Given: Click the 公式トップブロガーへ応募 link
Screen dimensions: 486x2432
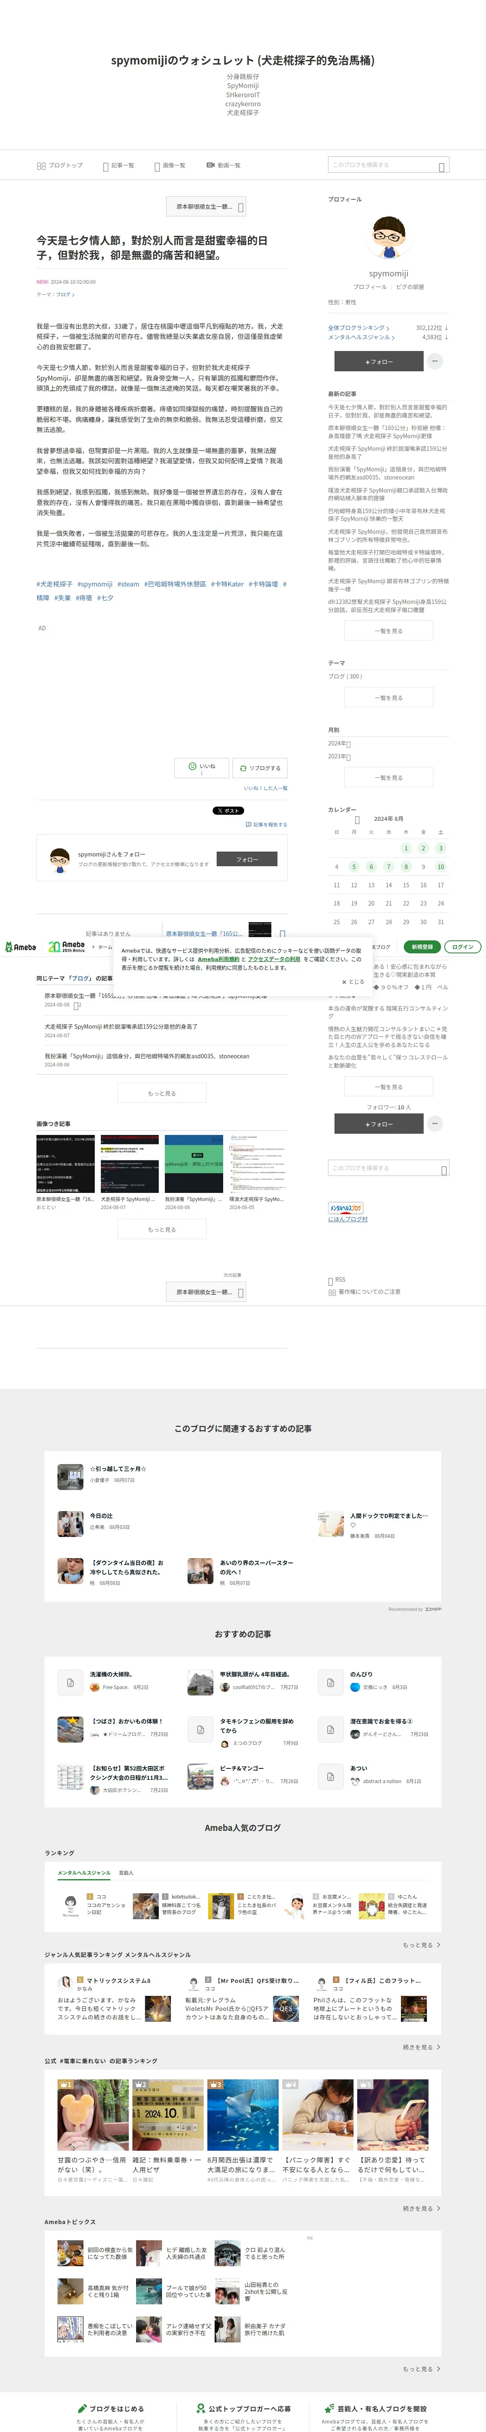Looking at the screenshot, I should coord(243,2409).
